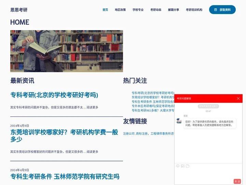Image resolution: width=246 pixels, height=185 pixels.
Task: Close the 考研问题解答 chat window
Action: point(238,98)
